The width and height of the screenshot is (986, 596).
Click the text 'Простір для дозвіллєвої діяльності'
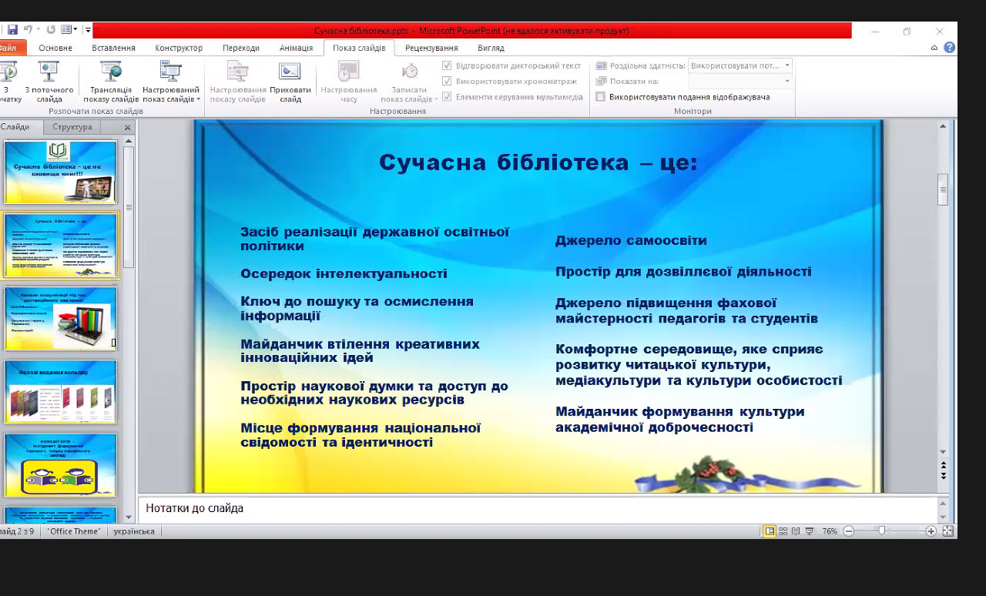tap(683, 272)
